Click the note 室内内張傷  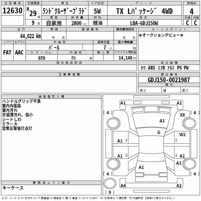pyautogui.click(x=11, y=106)
